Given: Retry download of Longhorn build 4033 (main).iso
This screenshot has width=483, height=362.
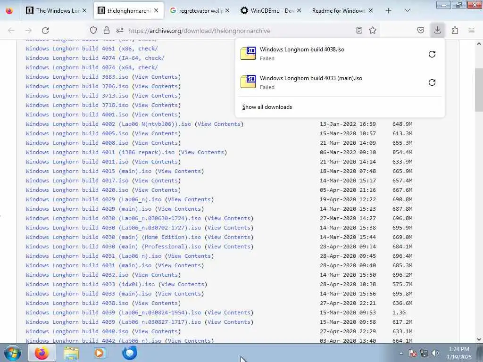Looking at the screenshot, I should 432,82.
